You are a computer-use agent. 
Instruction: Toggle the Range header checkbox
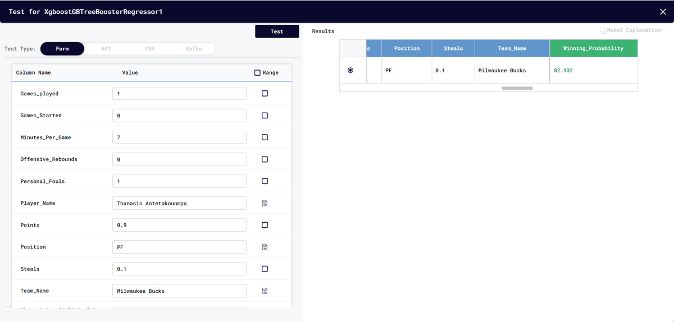pyautogui.click(x=257, y=72)
